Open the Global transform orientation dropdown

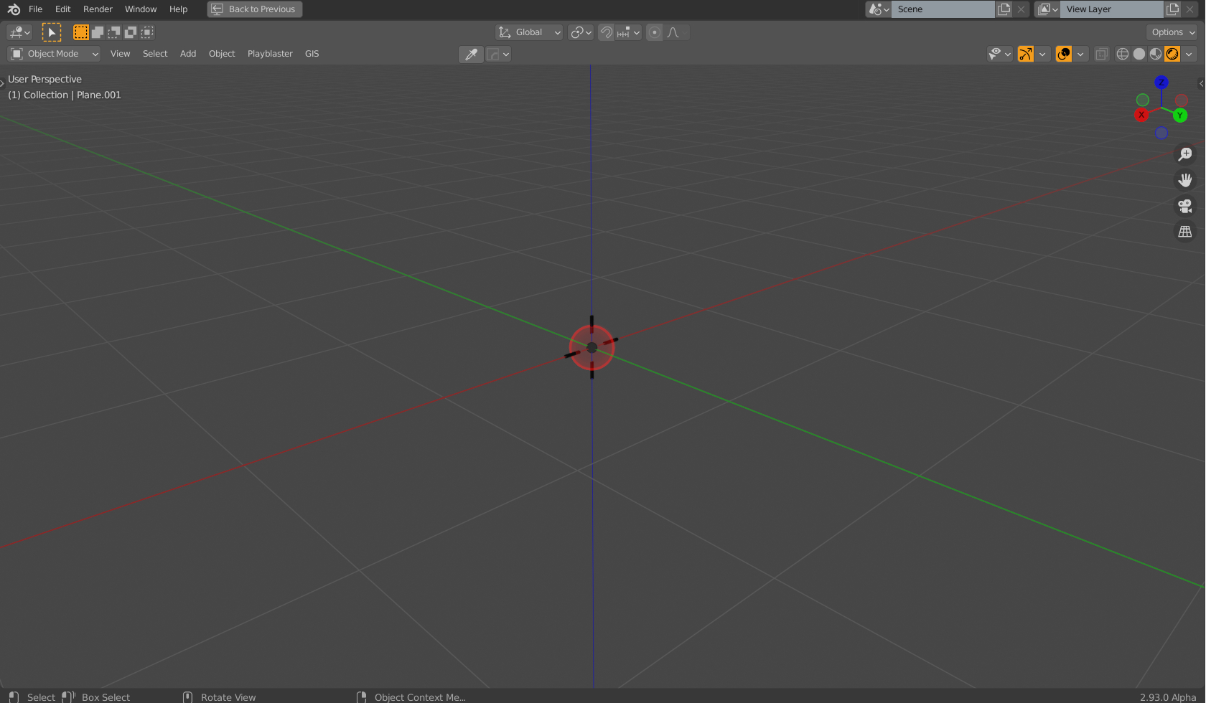click(x=529, y=32)
